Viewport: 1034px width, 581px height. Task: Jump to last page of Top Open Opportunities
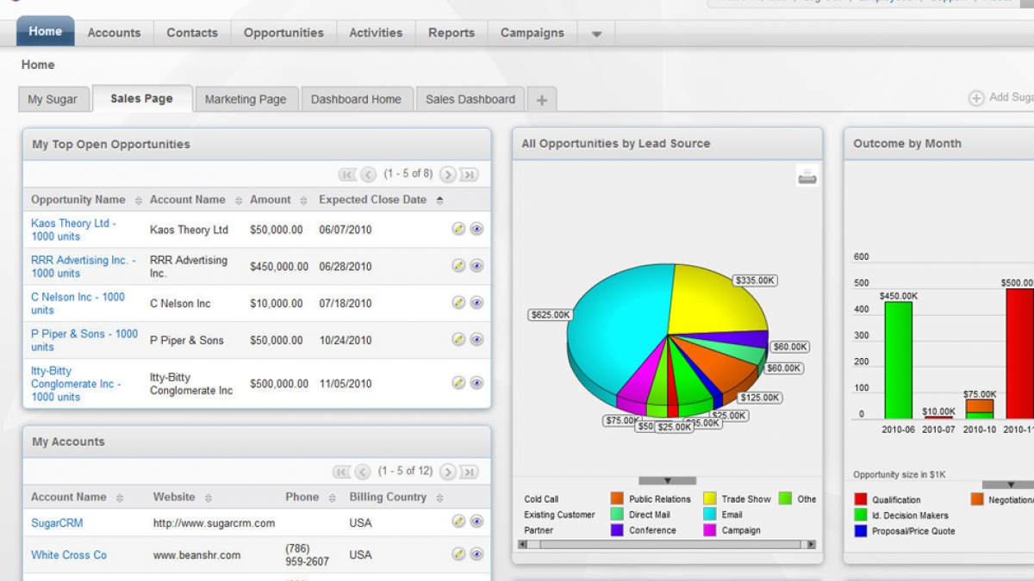468,175
